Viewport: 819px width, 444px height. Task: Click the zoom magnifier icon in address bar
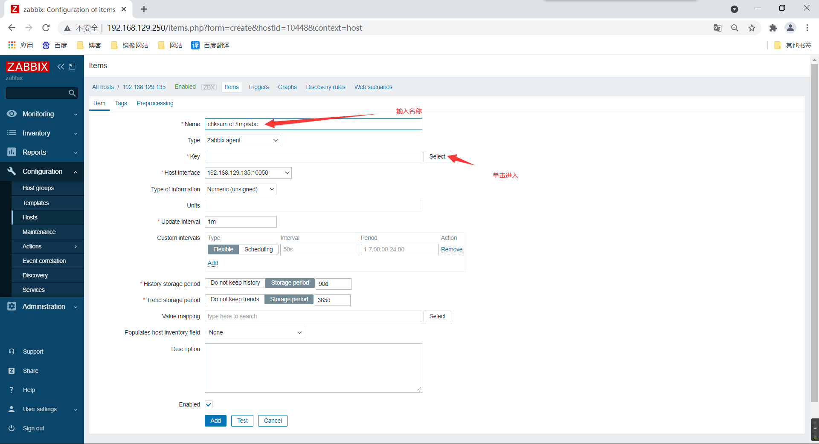pyautogui.click(x=735, y=28)
